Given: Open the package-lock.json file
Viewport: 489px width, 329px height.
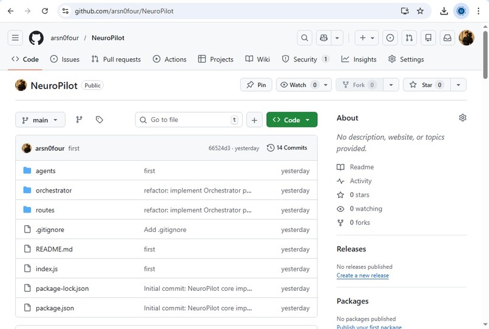Looking at the screenshot, I should pyautogui.click(x=62, y=289).
